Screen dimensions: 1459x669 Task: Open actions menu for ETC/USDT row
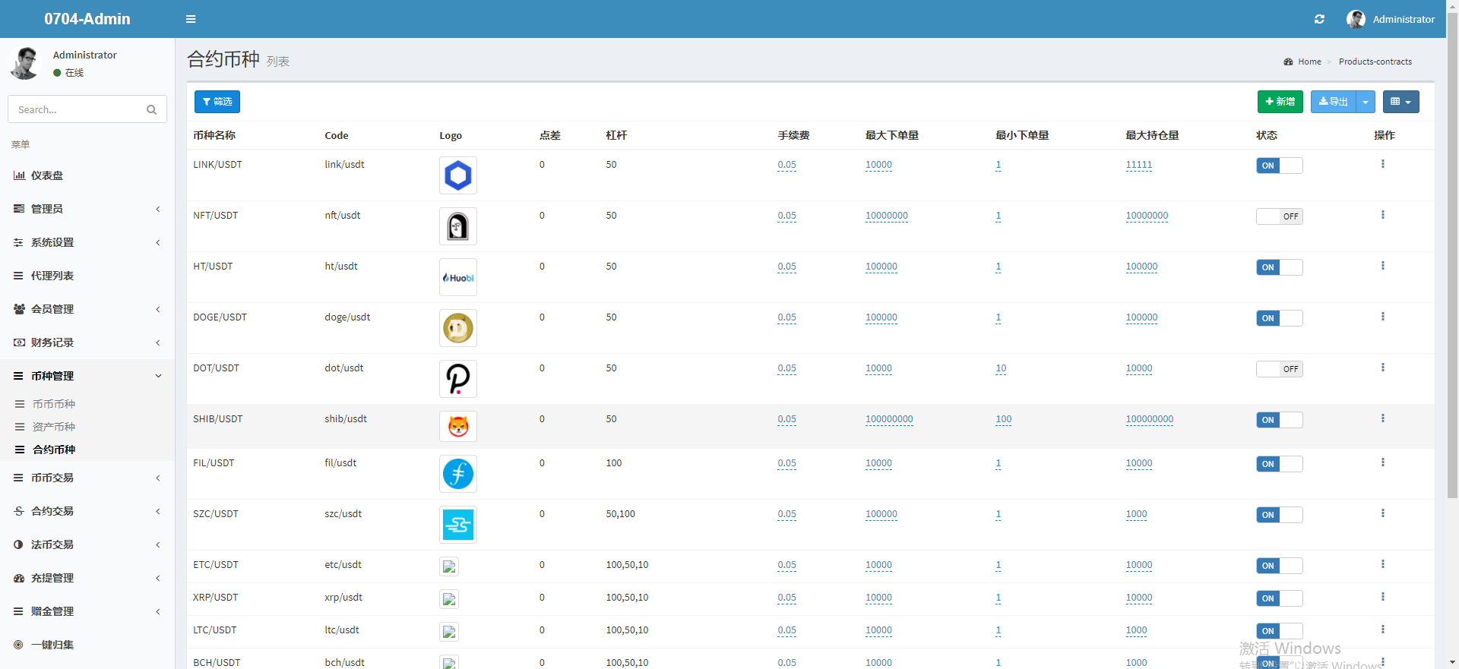1382,564
